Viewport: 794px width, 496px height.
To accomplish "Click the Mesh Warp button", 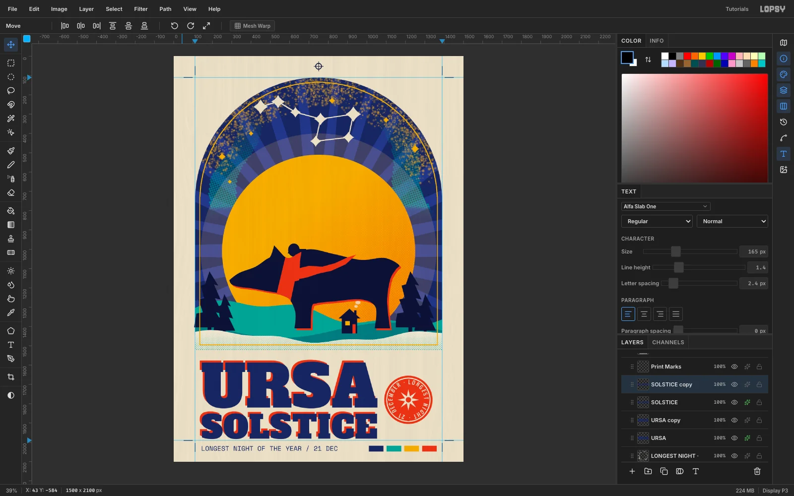I will click(253, 26).
